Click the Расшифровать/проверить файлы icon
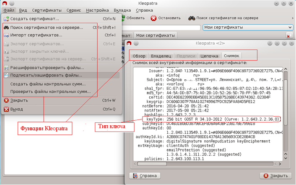 (6, 68)
